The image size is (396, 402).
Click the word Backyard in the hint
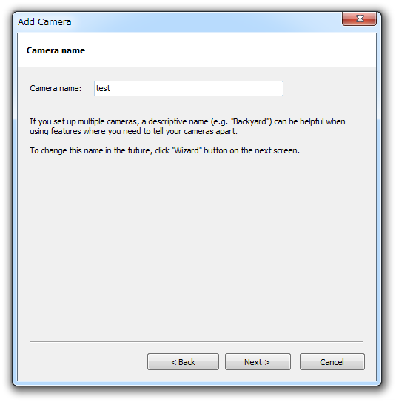[x=251, y=121]
